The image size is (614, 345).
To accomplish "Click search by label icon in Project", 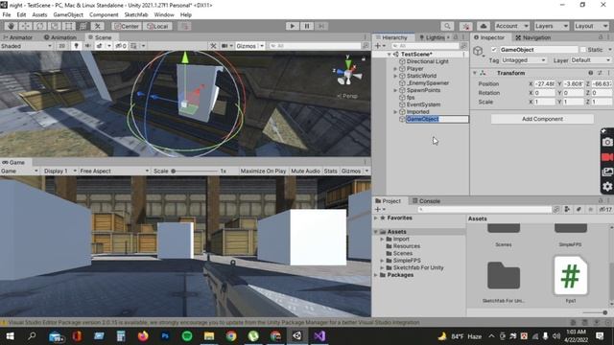I will (x=579, y=209).
